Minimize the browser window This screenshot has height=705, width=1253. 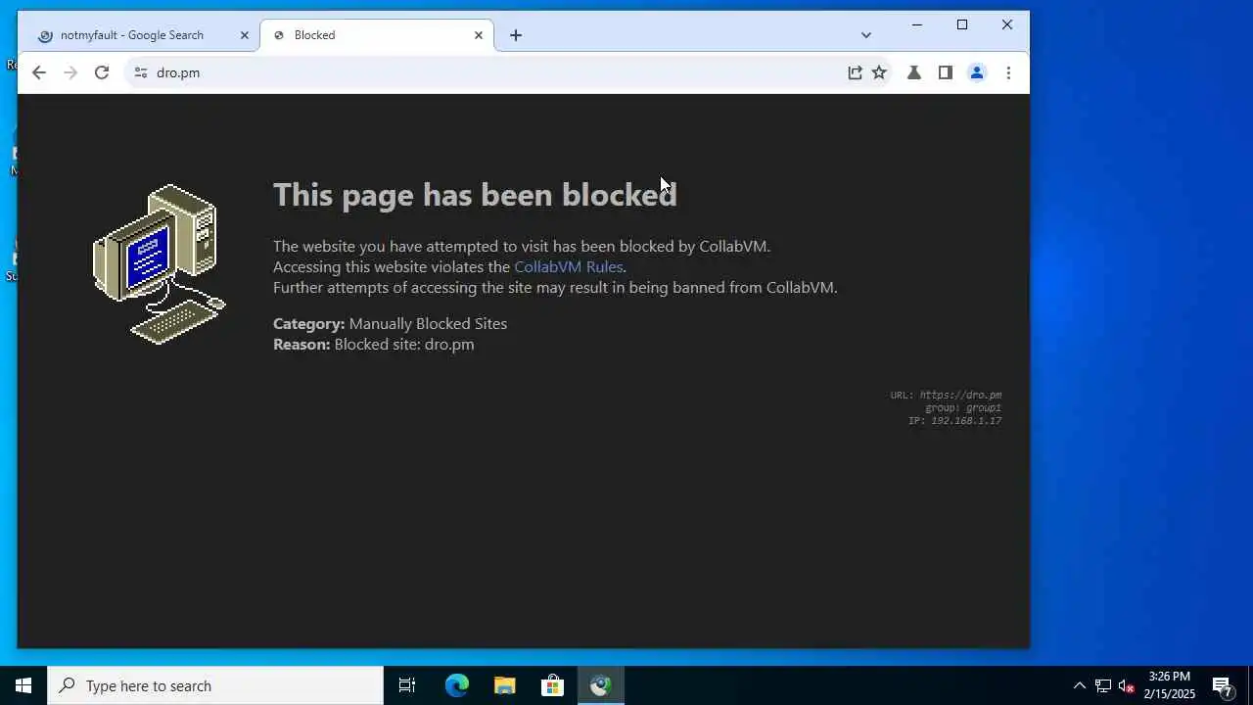point(917,24)
